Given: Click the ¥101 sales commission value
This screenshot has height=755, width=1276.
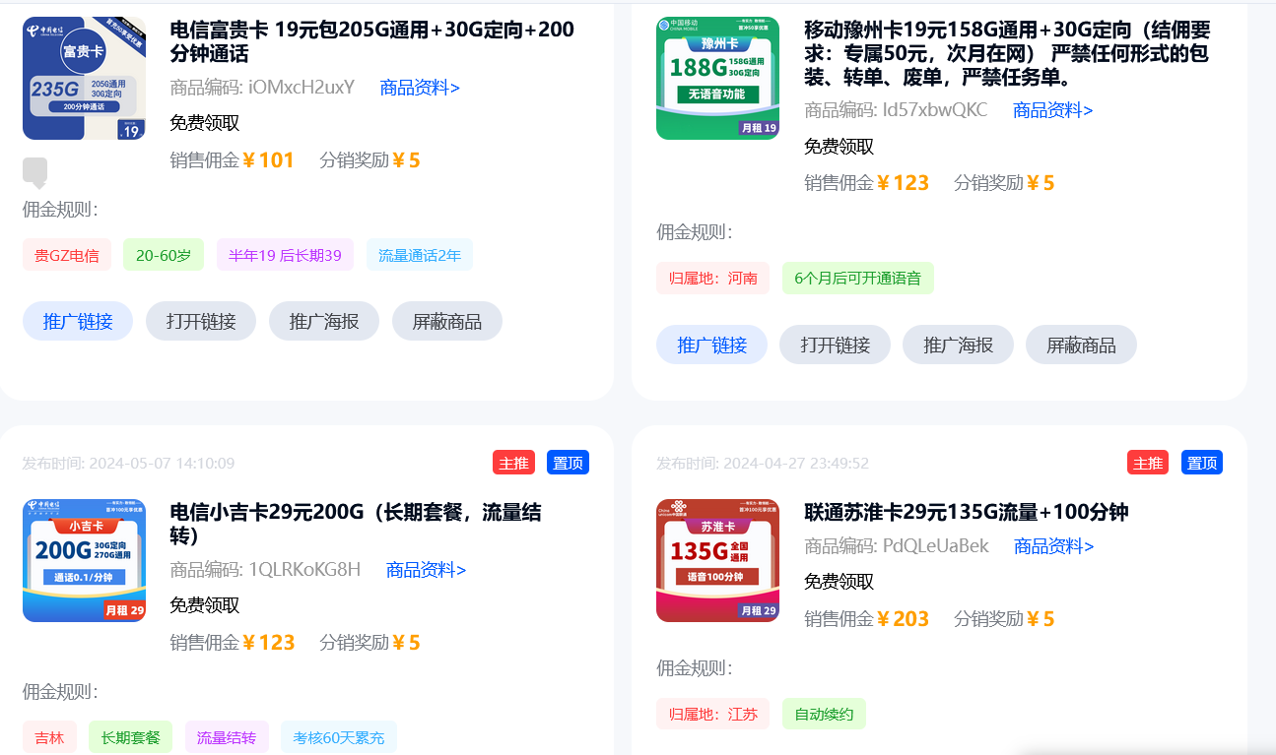Looking at the screenshot, I should pyautogui.click(x=268, y=159).
